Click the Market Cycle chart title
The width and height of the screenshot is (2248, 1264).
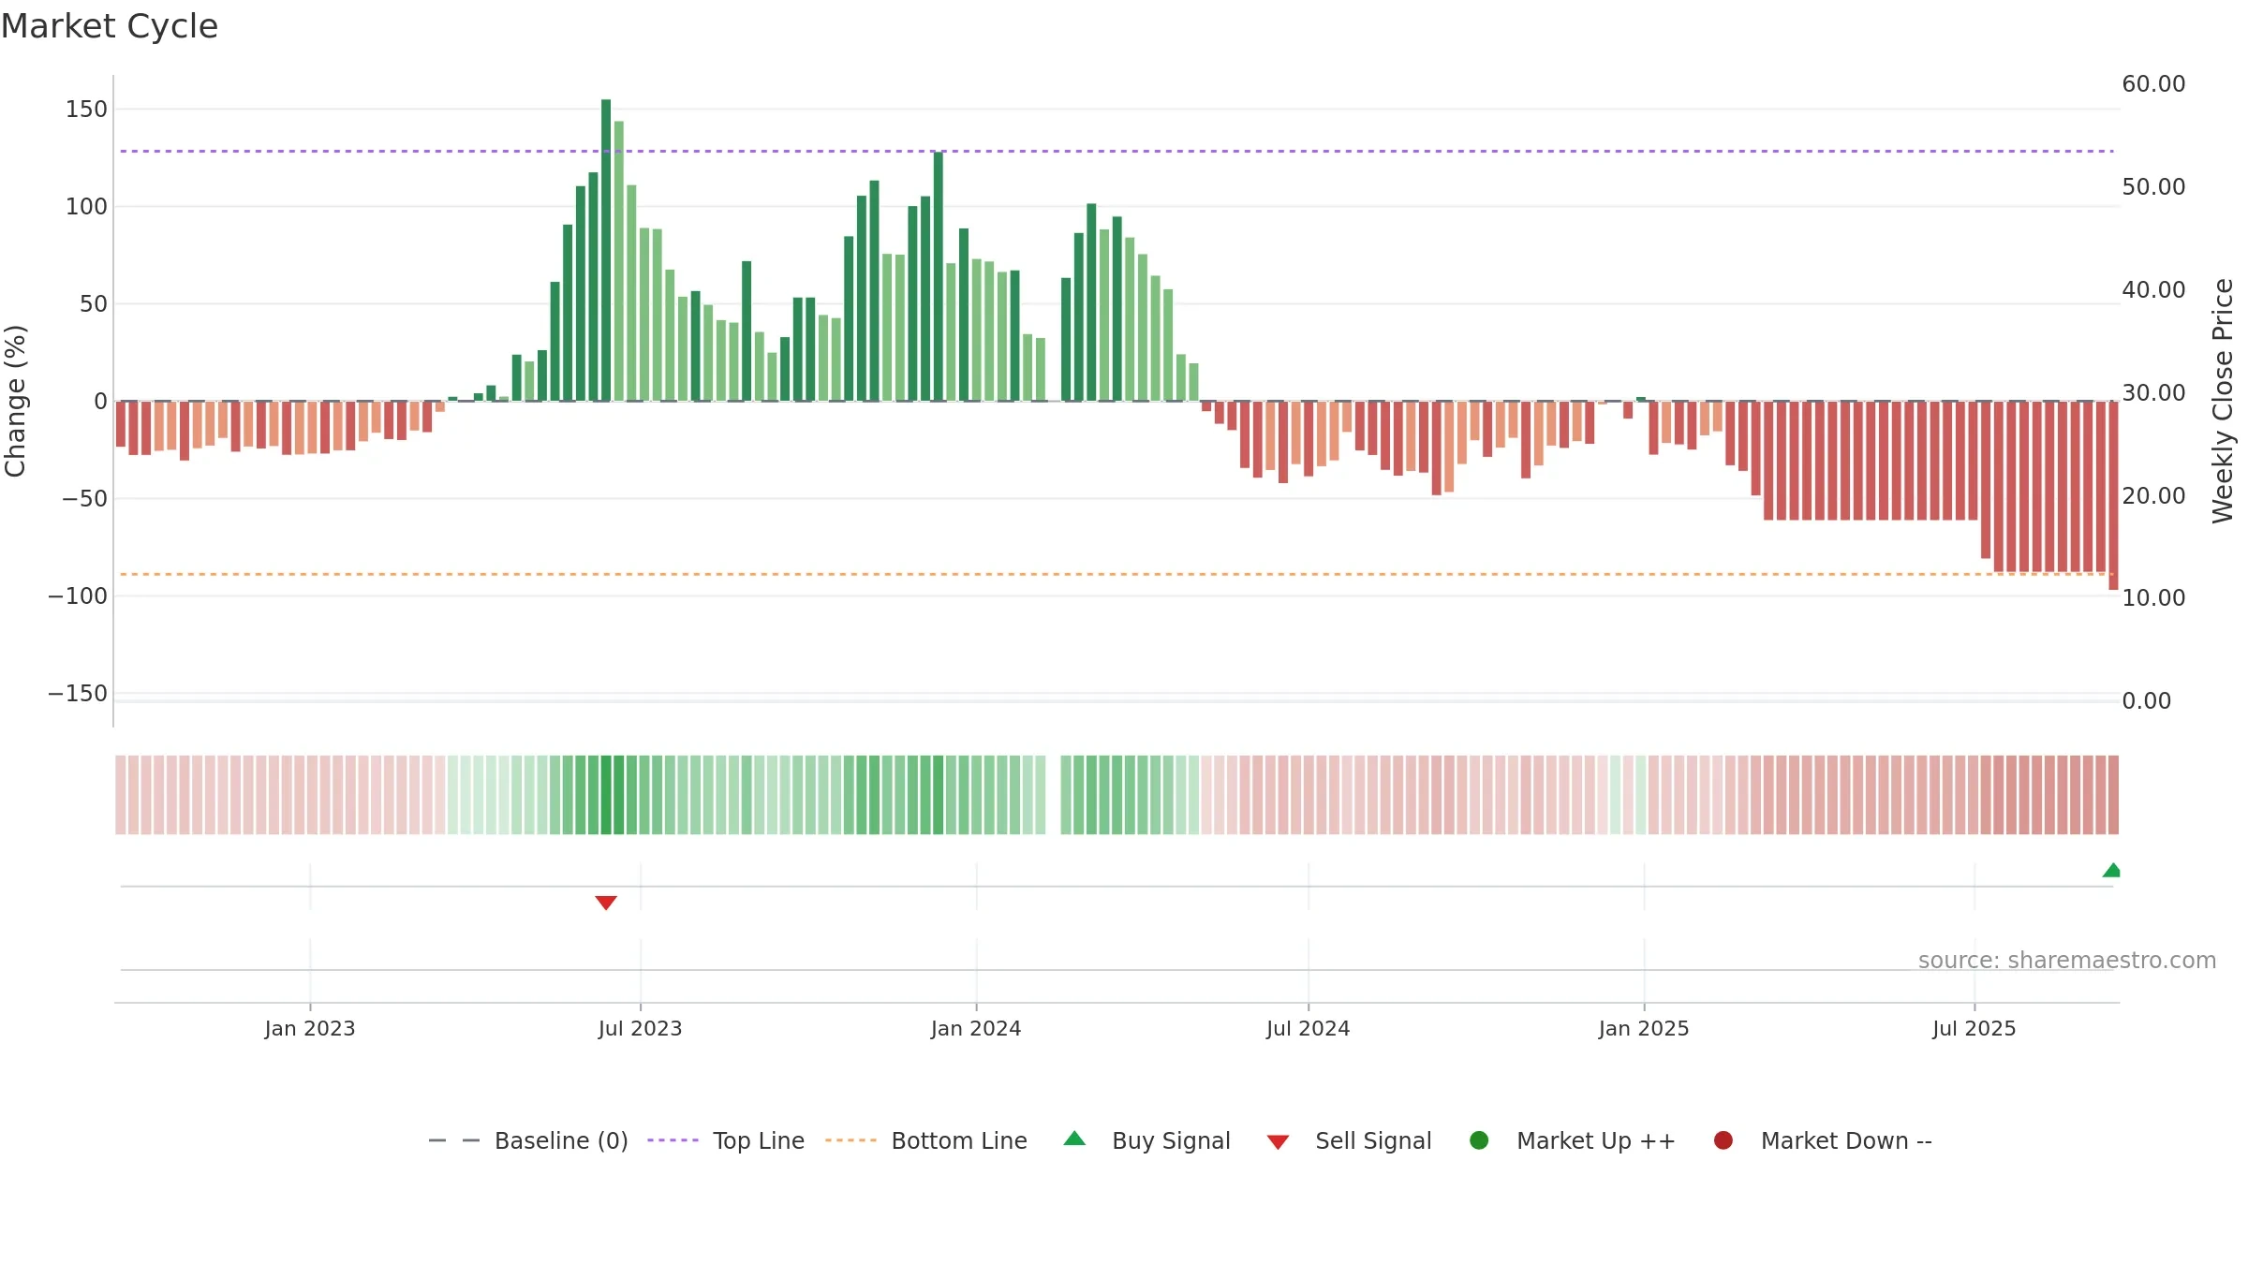coord(110,26)
